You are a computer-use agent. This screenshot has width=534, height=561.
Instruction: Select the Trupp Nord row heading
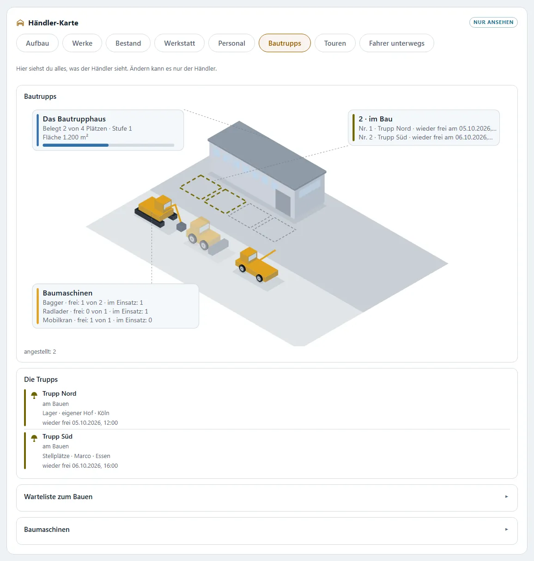point(59,393)
